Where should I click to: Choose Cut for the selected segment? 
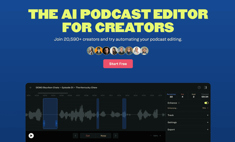point(88,136)
